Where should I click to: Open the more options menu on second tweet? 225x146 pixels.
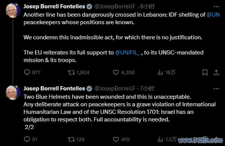pos(216,89)
